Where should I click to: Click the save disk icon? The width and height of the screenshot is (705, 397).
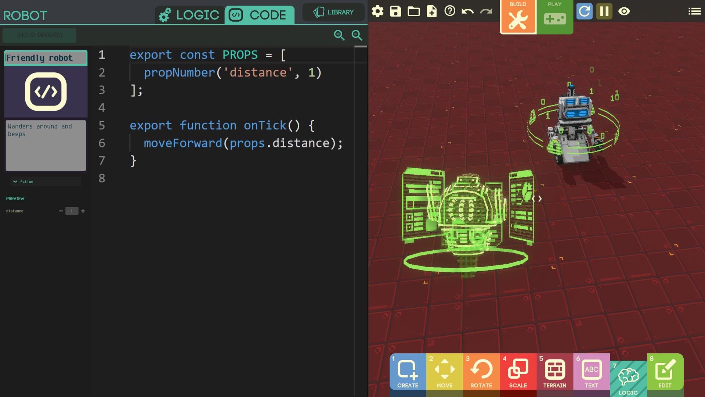click(x=395, y=11)
